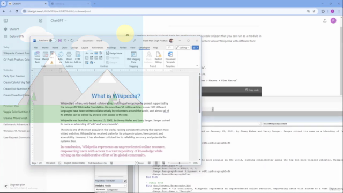Open the blue Share dropdown in Word
This screenshot has height=193, width=343.
[x=195, y=48]
